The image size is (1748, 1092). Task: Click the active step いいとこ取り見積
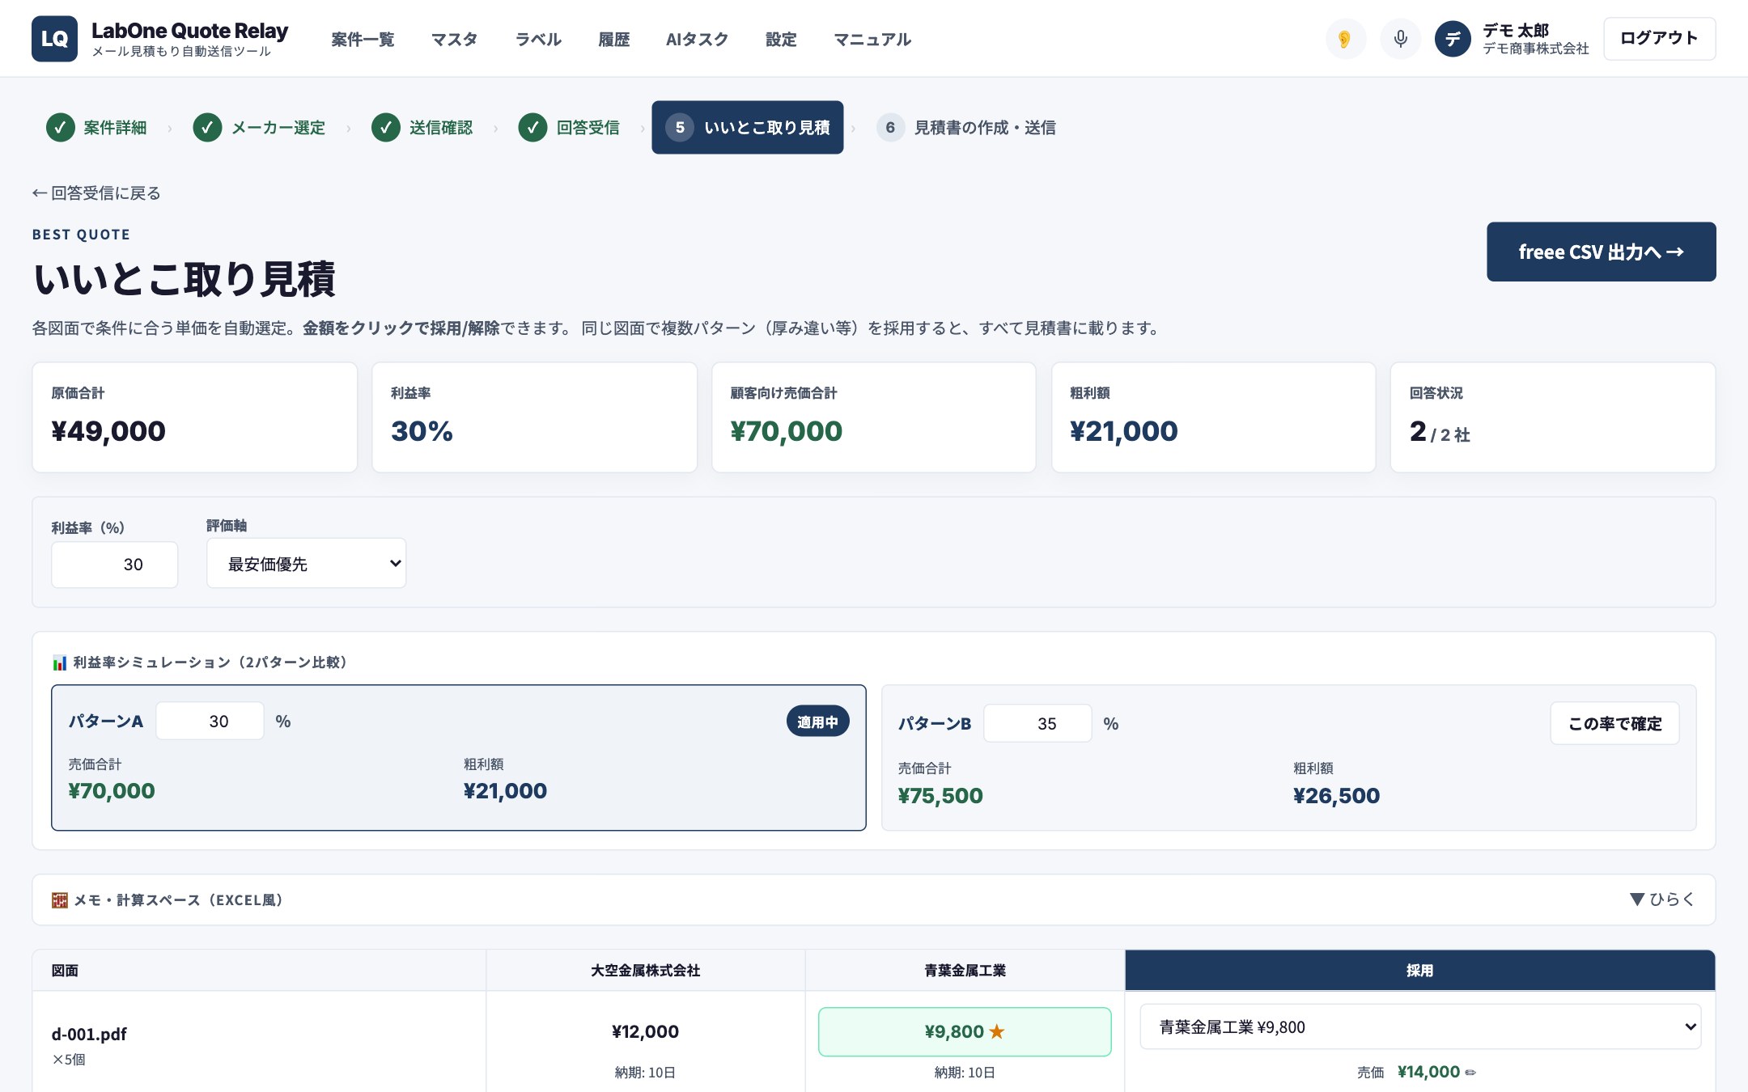(747, 127)
